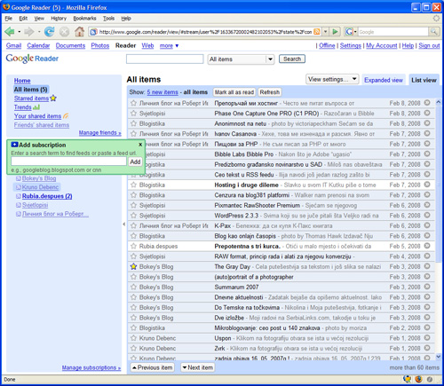The height and width of the screenshot is (386, 444).
Task: Open the Forward button history dropdown arrow
Action: (39, 32)
